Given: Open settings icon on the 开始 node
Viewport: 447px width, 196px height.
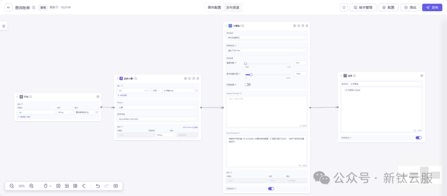Looking at the screenshot, I should tap(98, 97).
